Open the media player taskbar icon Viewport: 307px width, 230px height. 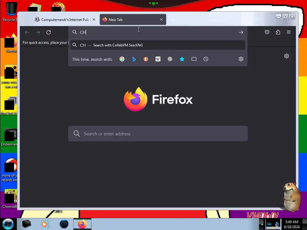pos(44,224)
